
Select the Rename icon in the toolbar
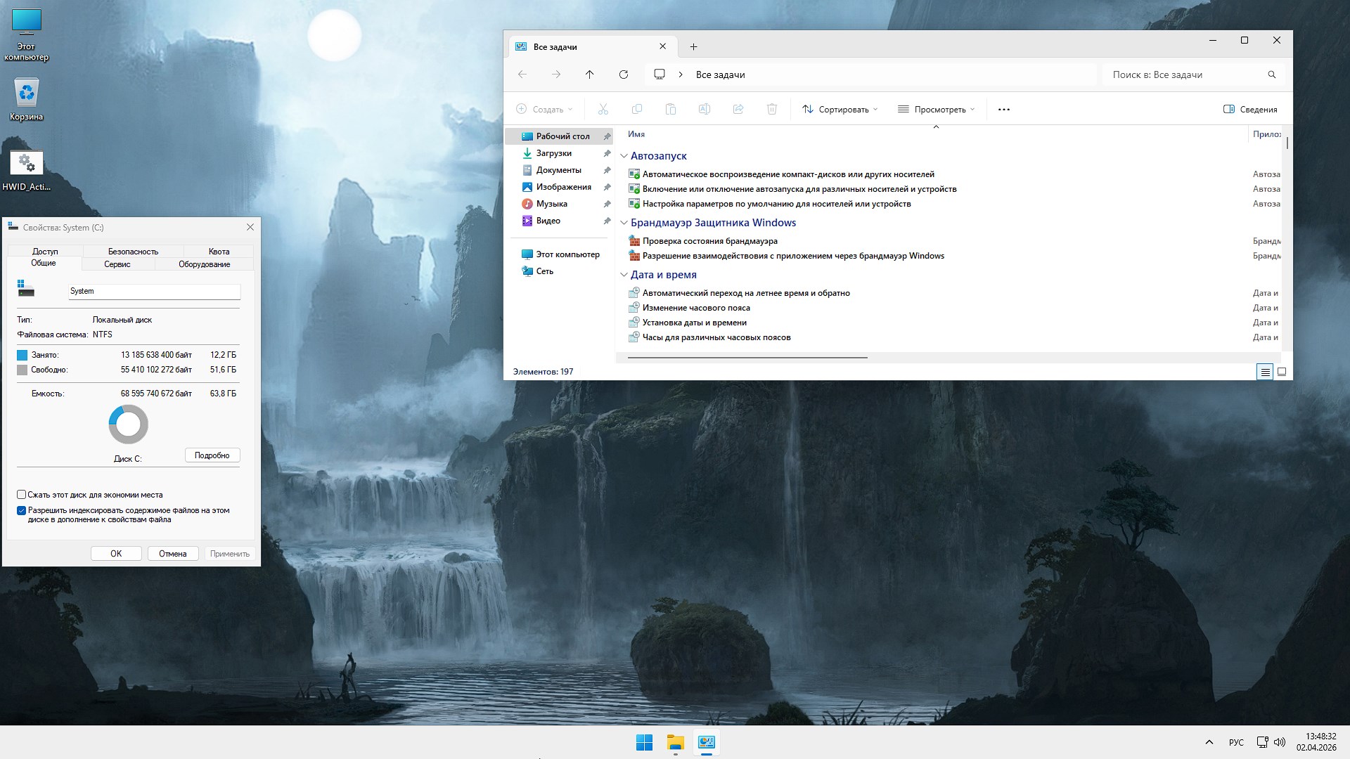pos(705,109)
